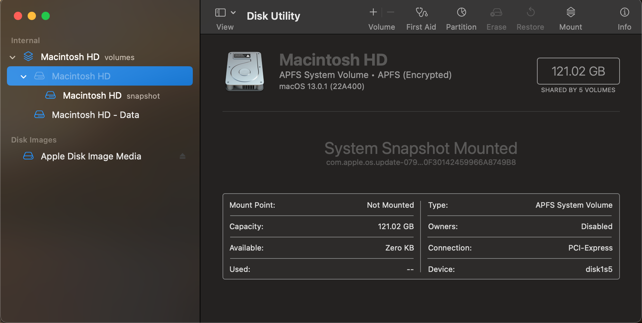
Task: Click the Restore arrow icon
Action: [x=530, y=12]
